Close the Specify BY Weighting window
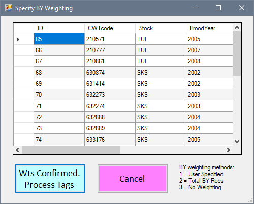This screenshot has height=204, width=254. click(x=242, y=8)
